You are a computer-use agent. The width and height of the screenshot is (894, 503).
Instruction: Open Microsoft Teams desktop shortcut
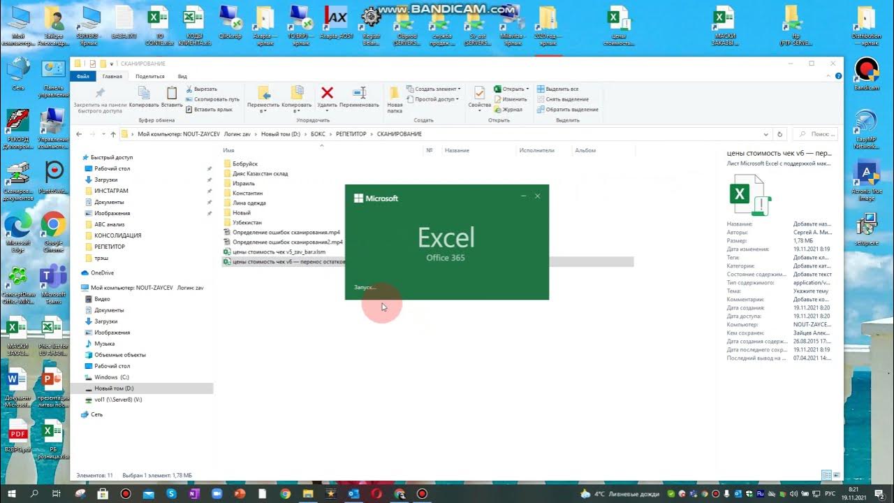(x=53, y=284)
